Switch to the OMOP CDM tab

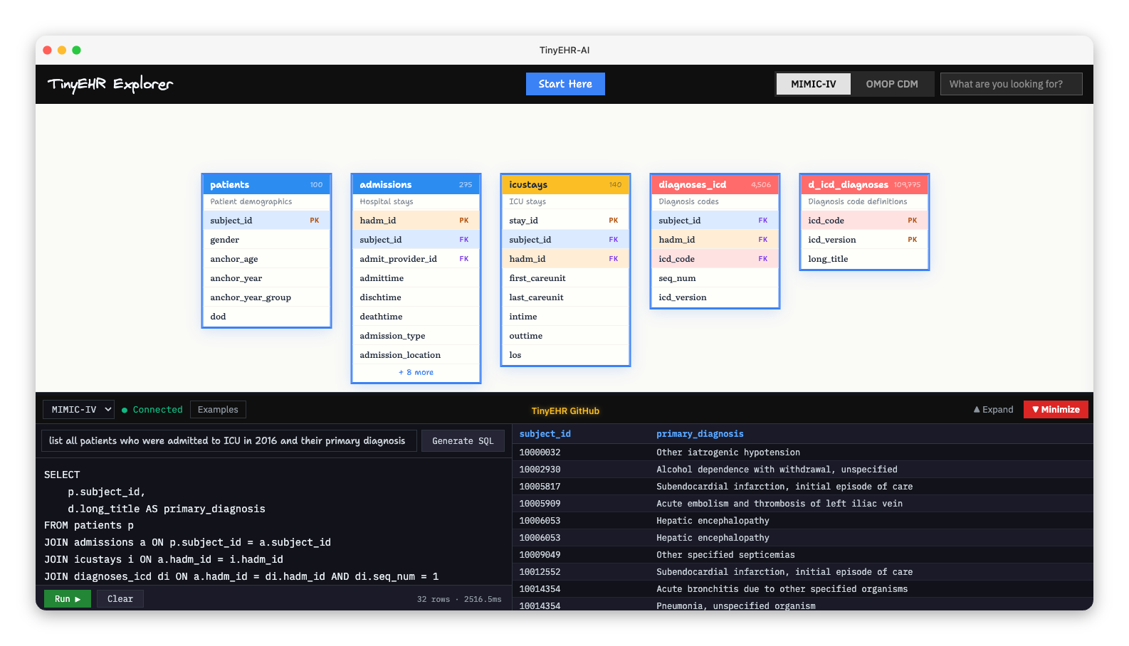892,84
